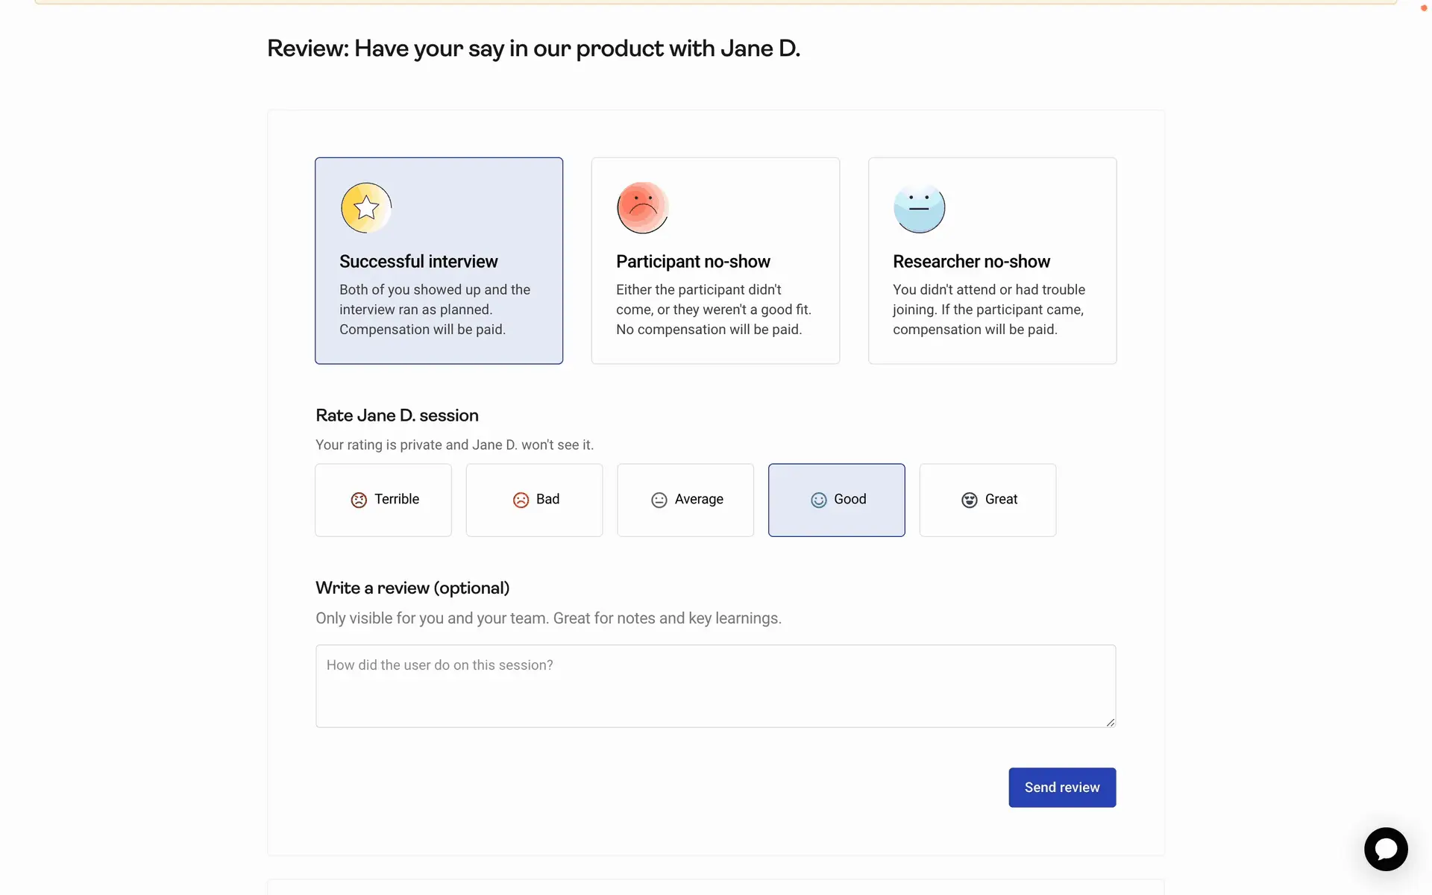Click the yellow star icon
Image resolution: width=1432 pixels, height=895 pixels.
pyautogui.click(x=365, y=207)
